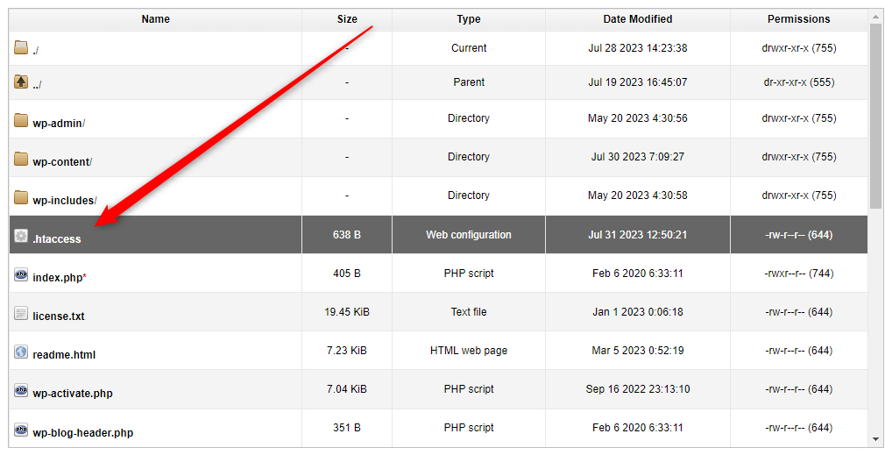Click wp-content permissions drwxr-xr-x (755)

tap(798, 156)
